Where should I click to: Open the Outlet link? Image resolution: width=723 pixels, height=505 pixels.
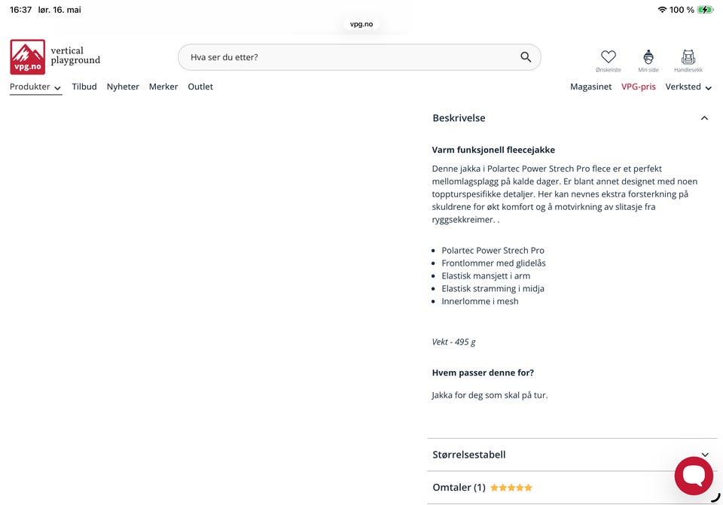click(x=200, y=87)
